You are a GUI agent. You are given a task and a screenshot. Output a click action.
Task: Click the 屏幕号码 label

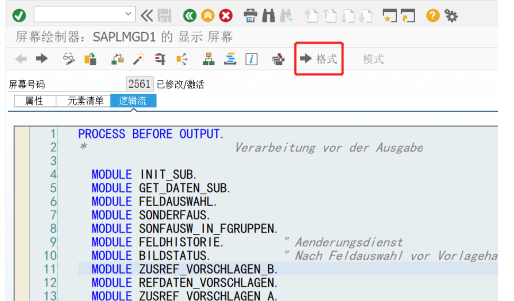[x=27, y=84]
